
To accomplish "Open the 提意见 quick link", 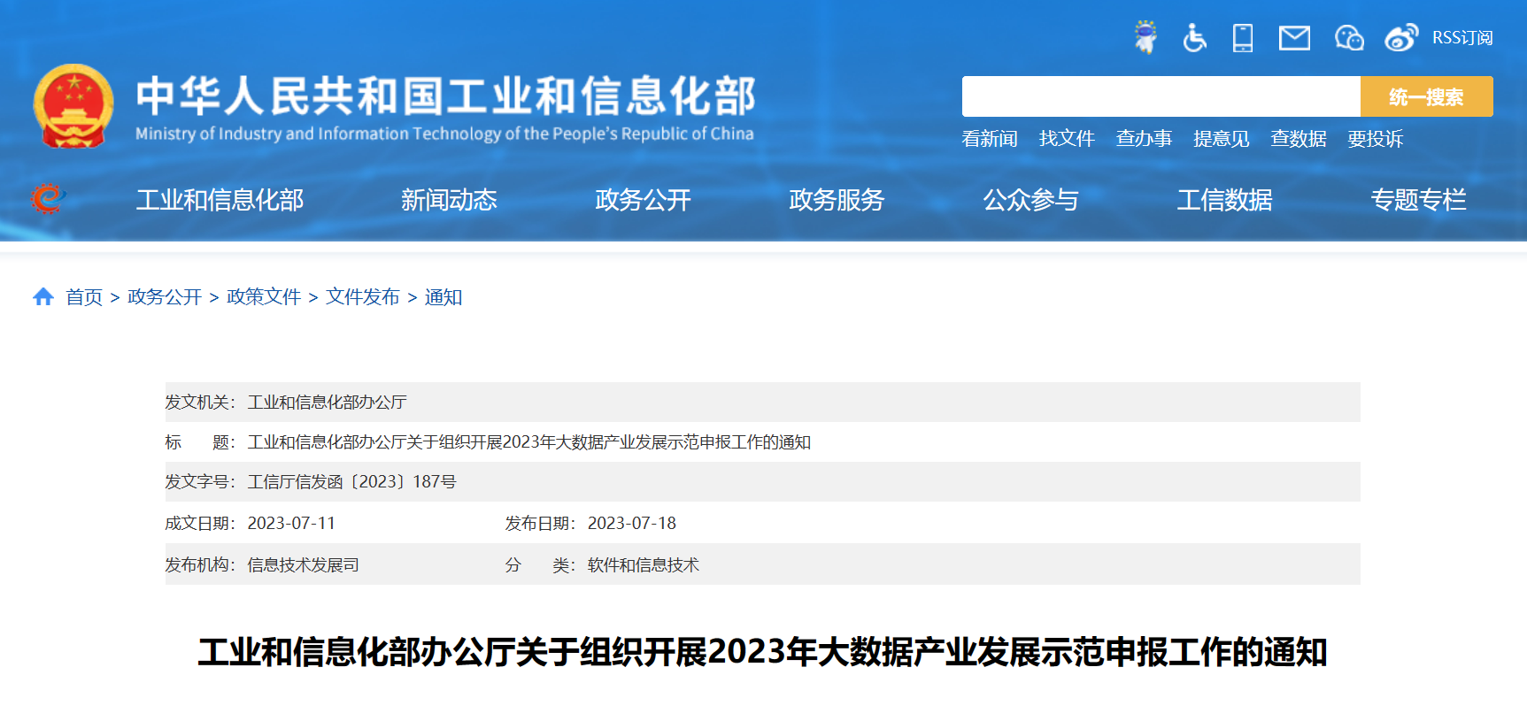I will click(1221, 139).
